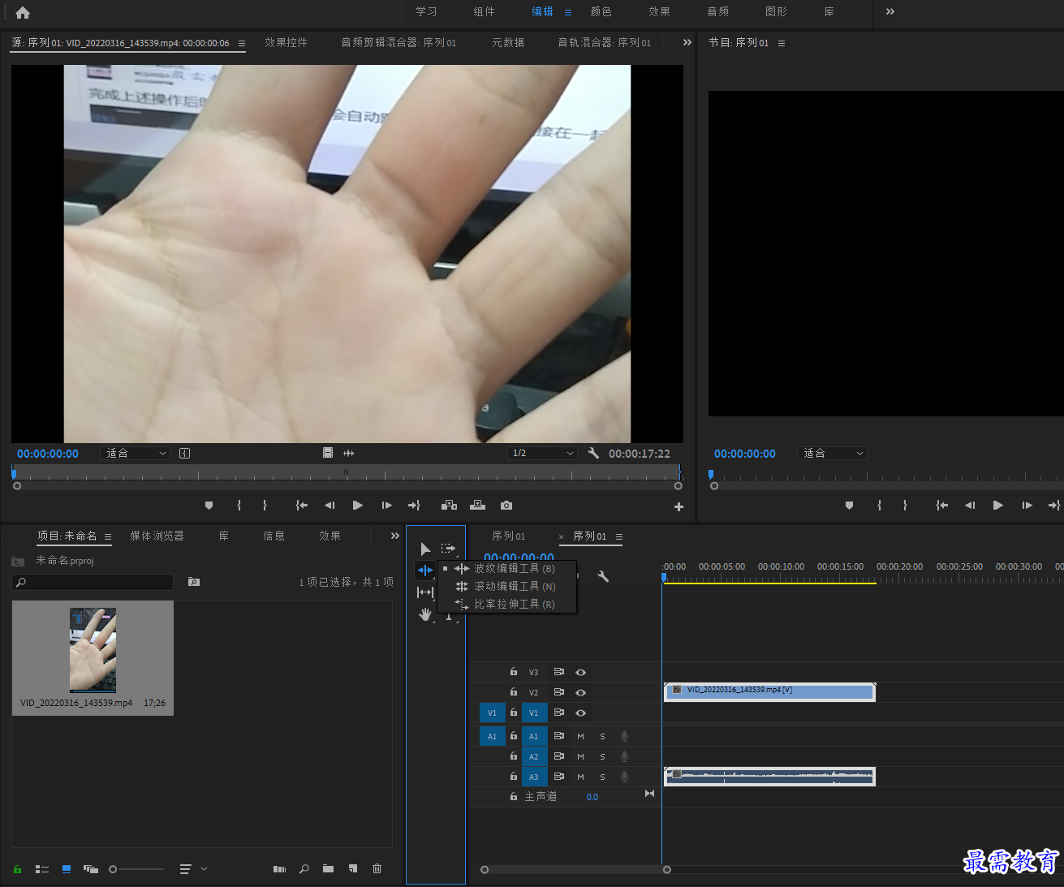
Task: Toggle V3 track output eye
Action: tap(580, 673)
